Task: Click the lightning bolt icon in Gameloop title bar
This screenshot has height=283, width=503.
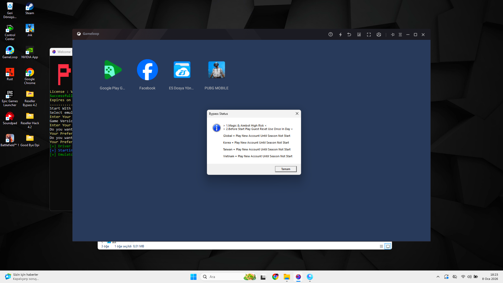Action: tap(340, 35)
